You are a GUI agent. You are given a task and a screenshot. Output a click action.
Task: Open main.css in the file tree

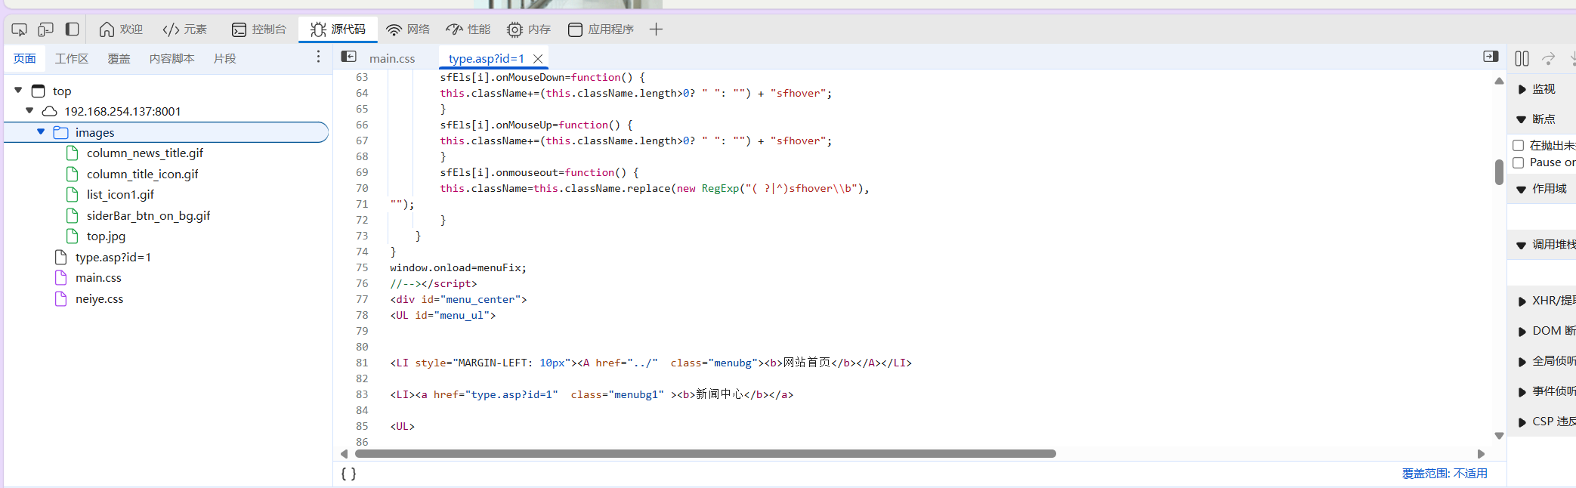[x=98, y=277]
